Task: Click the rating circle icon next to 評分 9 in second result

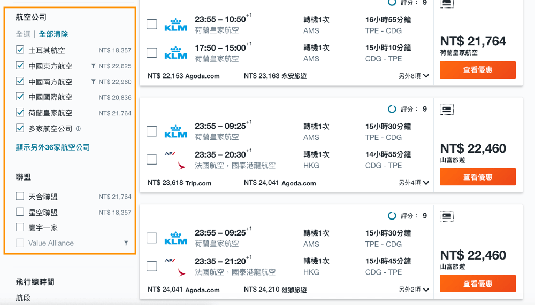Action: [392, 109]
